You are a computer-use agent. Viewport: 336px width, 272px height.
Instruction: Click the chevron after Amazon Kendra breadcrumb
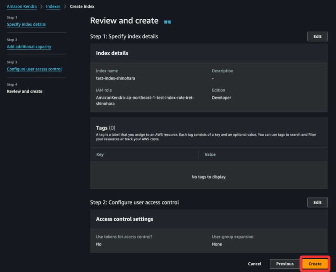41,7
